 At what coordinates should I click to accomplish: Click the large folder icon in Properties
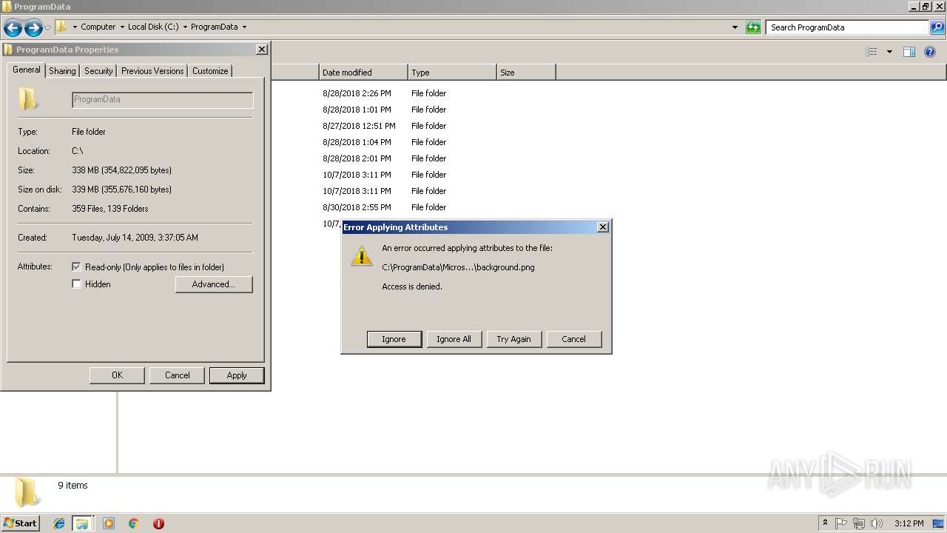pyautogui.click(x=28, y=98)
